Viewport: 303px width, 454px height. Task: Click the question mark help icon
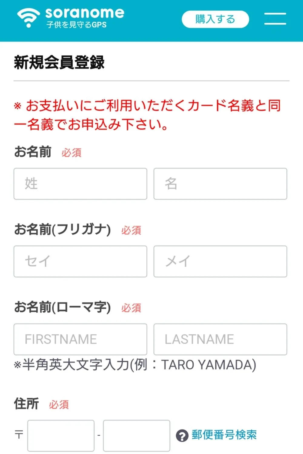[182, 436]
